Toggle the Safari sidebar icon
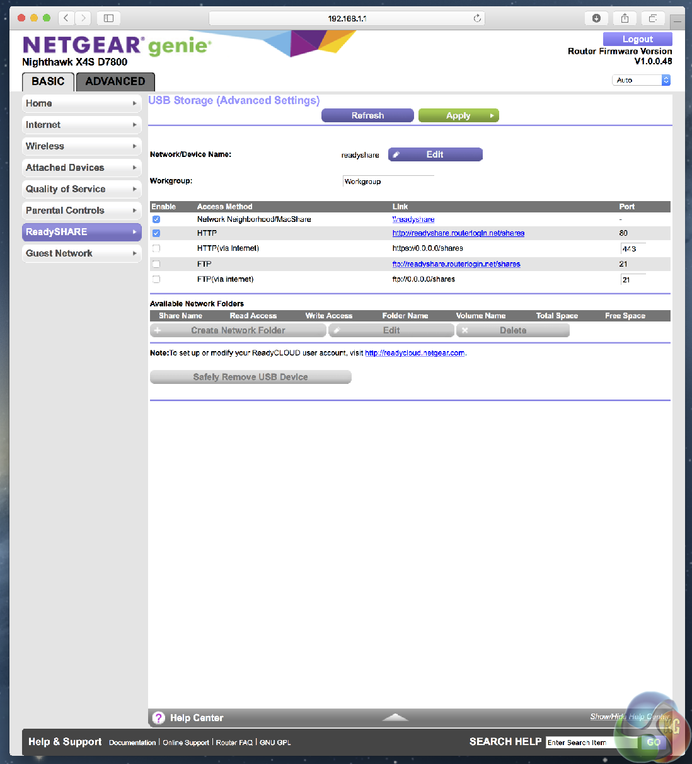This screenshot has height=764, width=692. [108, 18]
